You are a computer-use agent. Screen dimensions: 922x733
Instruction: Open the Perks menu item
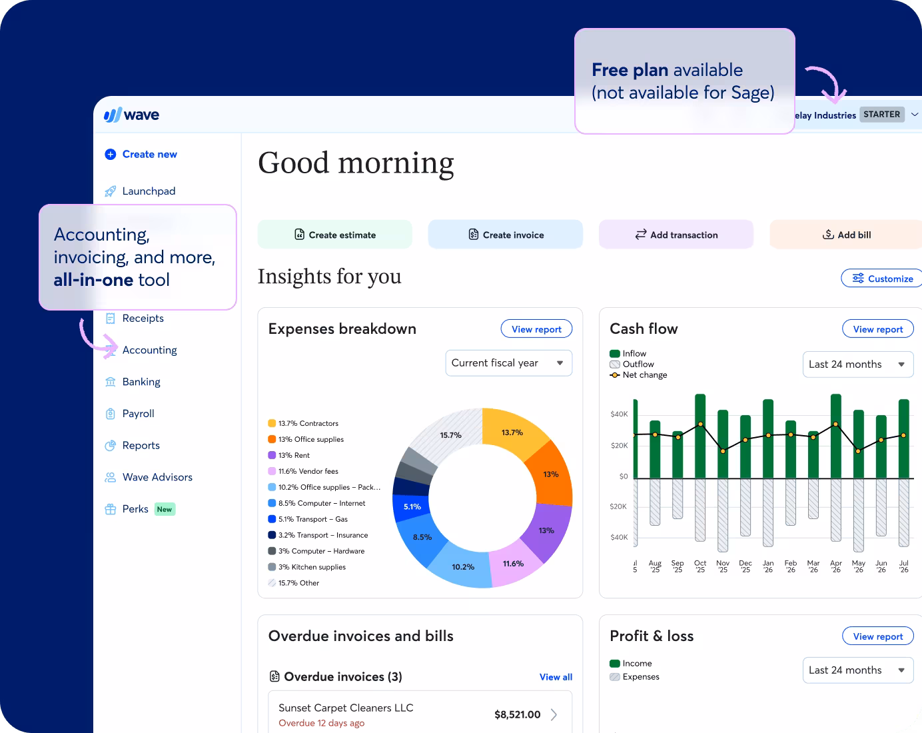[x=135, y=509]
